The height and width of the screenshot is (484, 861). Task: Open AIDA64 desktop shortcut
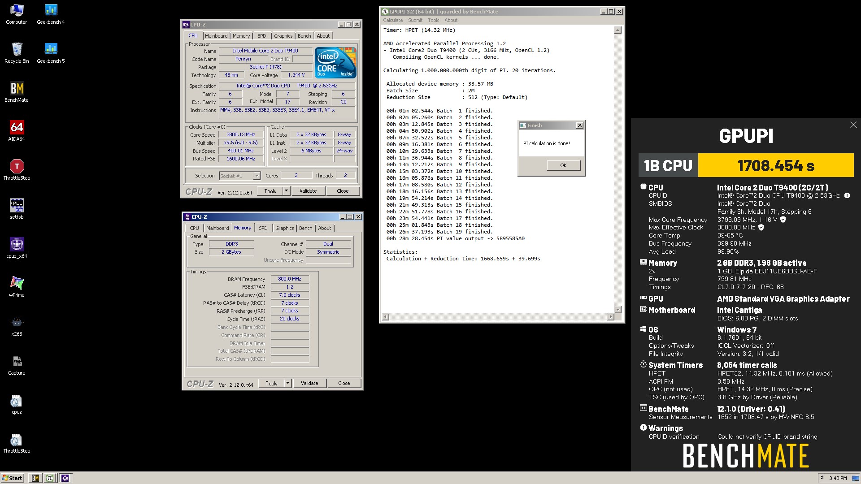pyautogui.click(x=17, y=131)
